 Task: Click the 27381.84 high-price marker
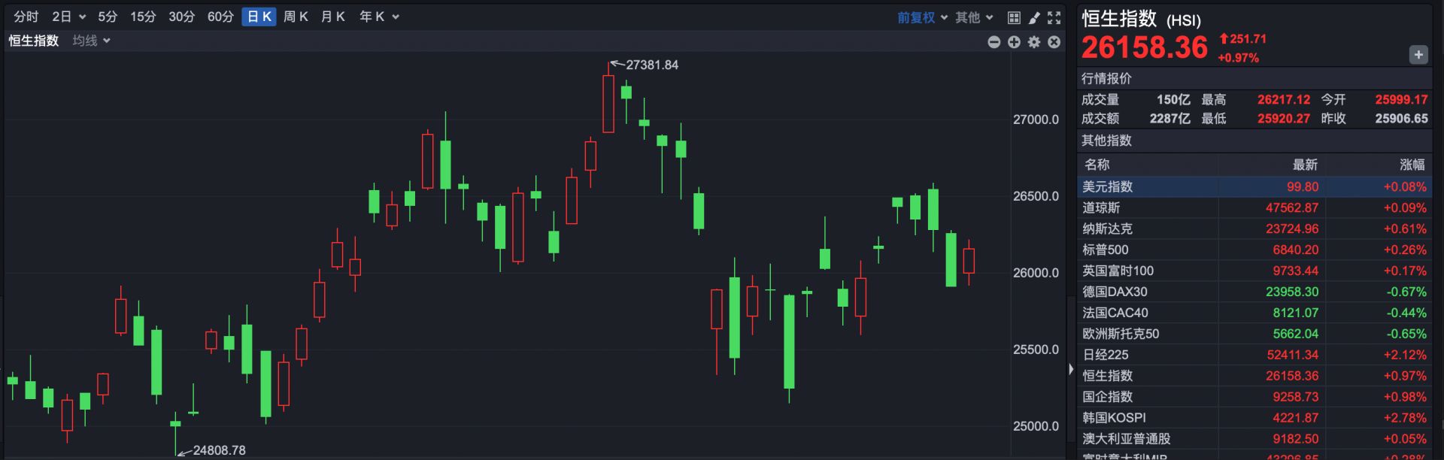click(651, 65)
